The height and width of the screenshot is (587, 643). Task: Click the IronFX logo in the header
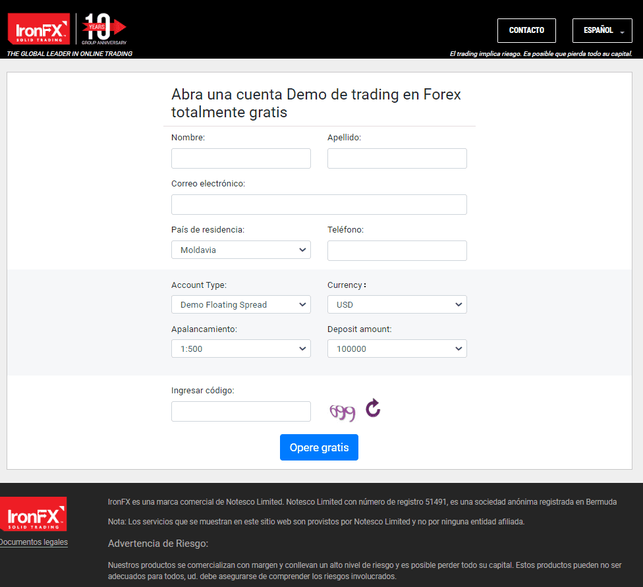pyautogui.click(x=38, y=30)
